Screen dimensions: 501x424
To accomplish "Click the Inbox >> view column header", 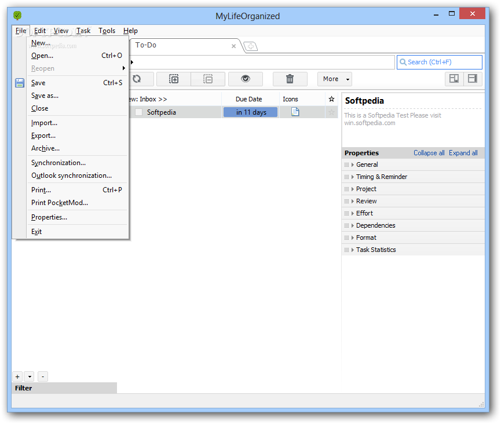I will point(175,99).
